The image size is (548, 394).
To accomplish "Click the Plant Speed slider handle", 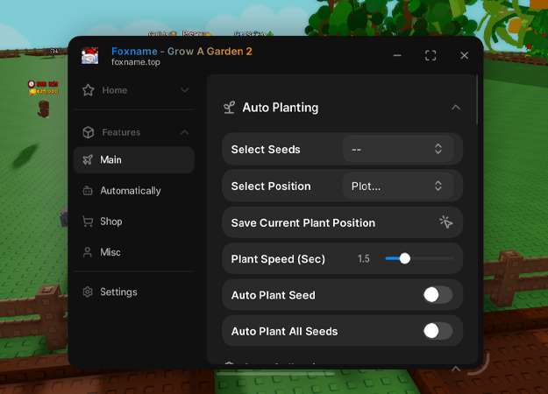I will [x=405, y=258].
